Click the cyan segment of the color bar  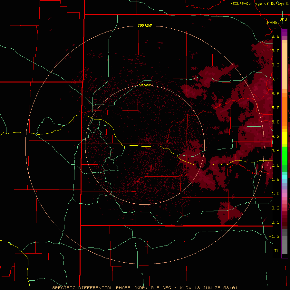click(x=285, y=177)
